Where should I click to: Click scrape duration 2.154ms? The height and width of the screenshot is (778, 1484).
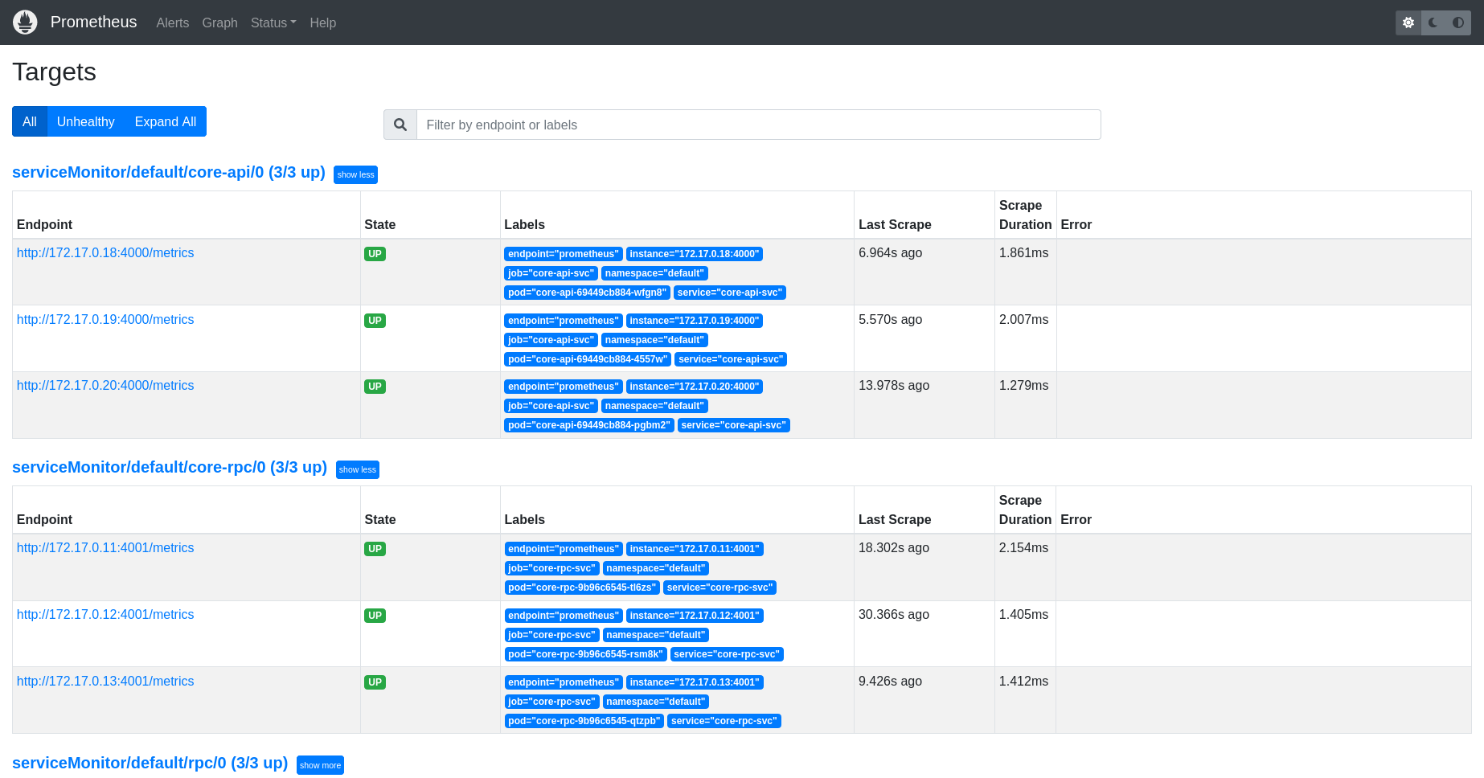point(1023,547)
